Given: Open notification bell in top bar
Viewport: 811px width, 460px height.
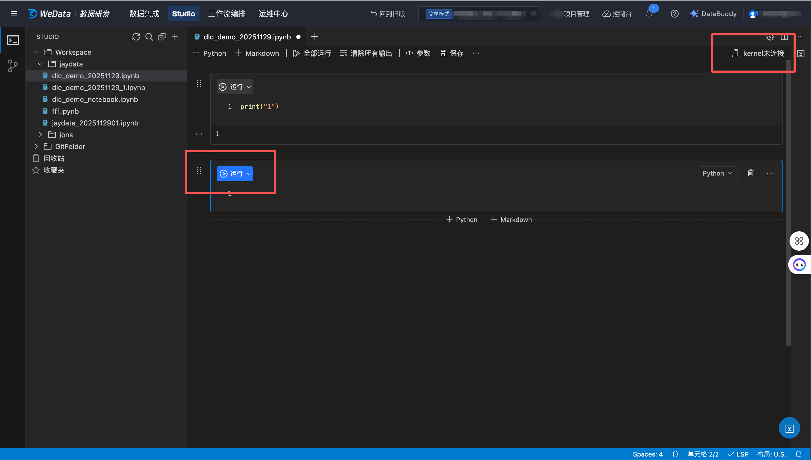Looking at the screenshot, I should tap(649, 14).
